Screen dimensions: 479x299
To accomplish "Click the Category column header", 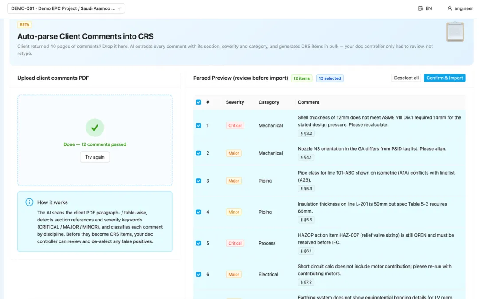I will coord(269,102).
